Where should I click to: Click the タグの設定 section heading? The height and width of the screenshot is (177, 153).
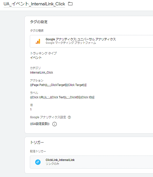(39, 22)
